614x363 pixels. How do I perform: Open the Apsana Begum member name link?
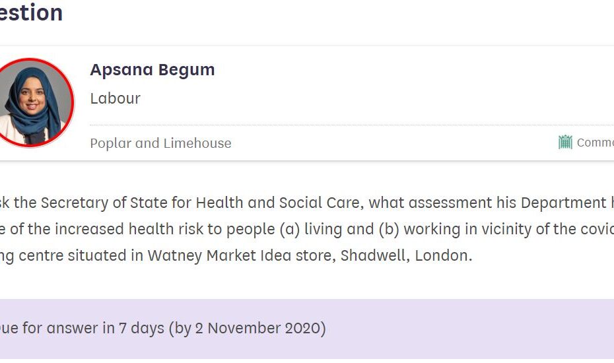click(x=152, y=70)
